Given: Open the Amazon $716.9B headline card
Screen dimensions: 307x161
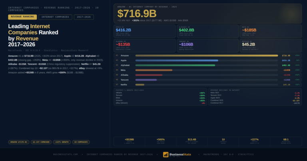Looking at the screenshot, I should [207, 14].
